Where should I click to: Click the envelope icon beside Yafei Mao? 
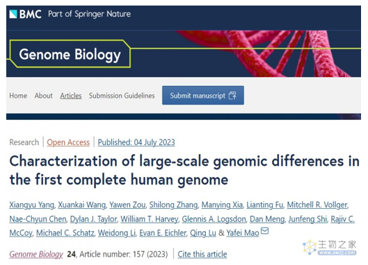click(264, 230)
